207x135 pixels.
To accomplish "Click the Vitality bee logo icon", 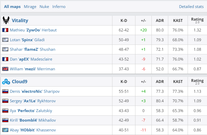I will coord(6,20).
